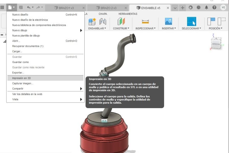Expand the open documents list chevron
The height and width of the screenshot is (153, 229).
click(175, 8)
